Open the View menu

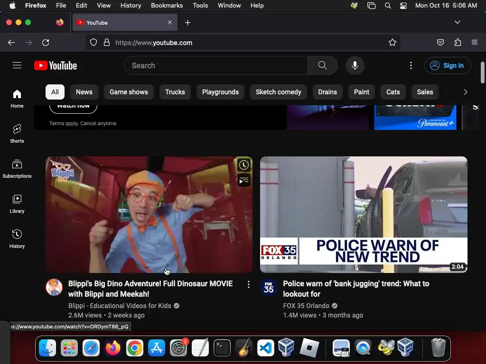click(x=103, y=5)
